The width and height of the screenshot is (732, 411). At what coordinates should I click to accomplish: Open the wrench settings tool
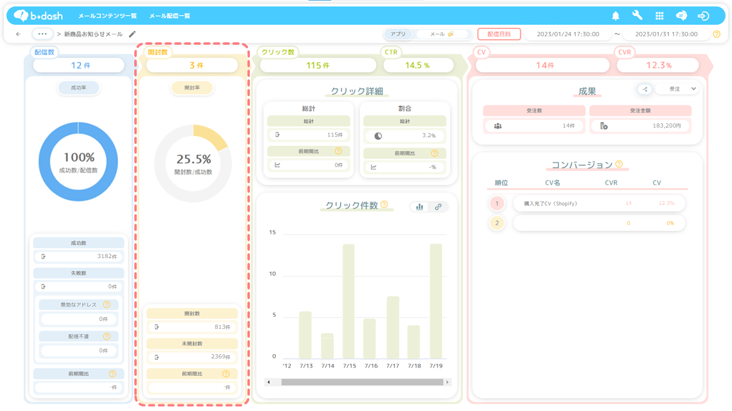pos(637,16)
